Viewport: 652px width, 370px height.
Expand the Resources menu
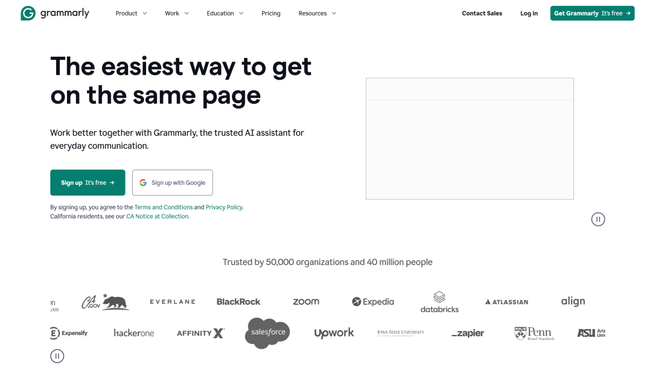[318, 13]
